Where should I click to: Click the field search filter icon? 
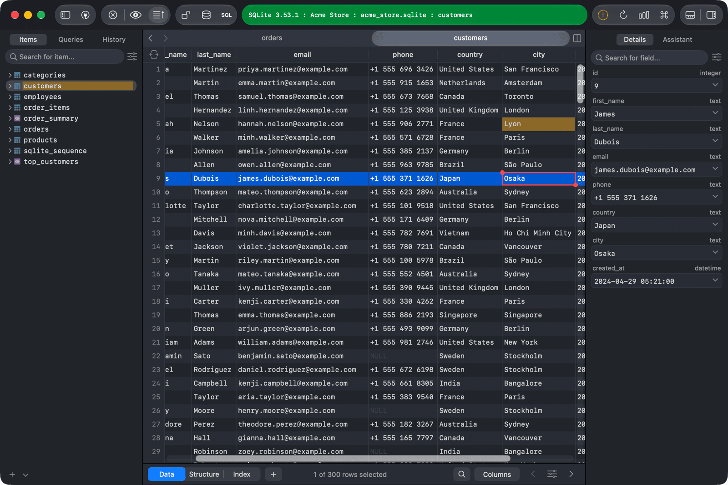[717, 57]
